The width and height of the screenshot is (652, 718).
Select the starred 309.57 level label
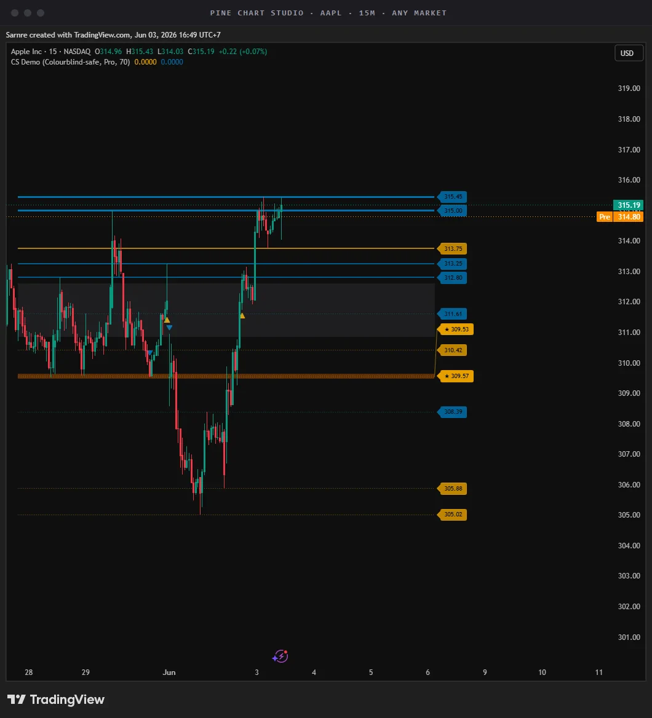coord(456,376)
